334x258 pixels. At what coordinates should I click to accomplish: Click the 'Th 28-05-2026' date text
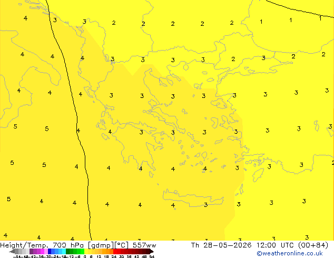(221, 245)
